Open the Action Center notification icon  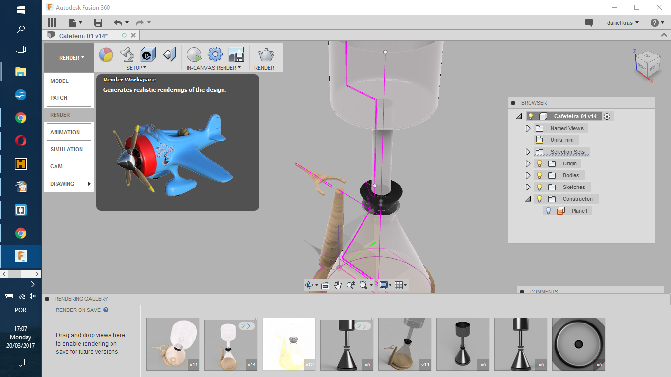(21, 363)
